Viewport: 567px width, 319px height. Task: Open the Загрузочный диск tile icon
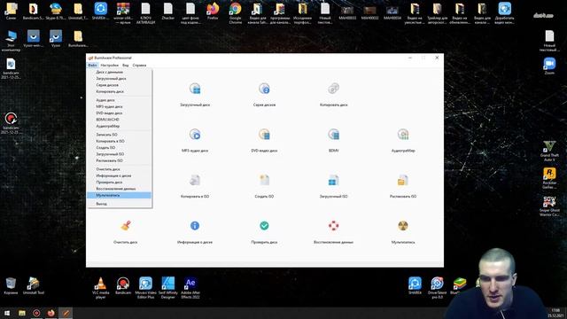pyautogui.click(x=195, y=89)
